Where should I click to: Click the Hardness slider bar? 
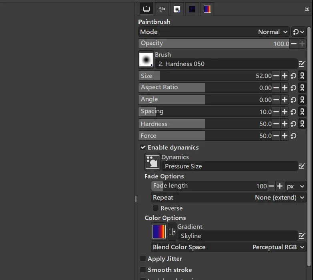coord(205,124)
